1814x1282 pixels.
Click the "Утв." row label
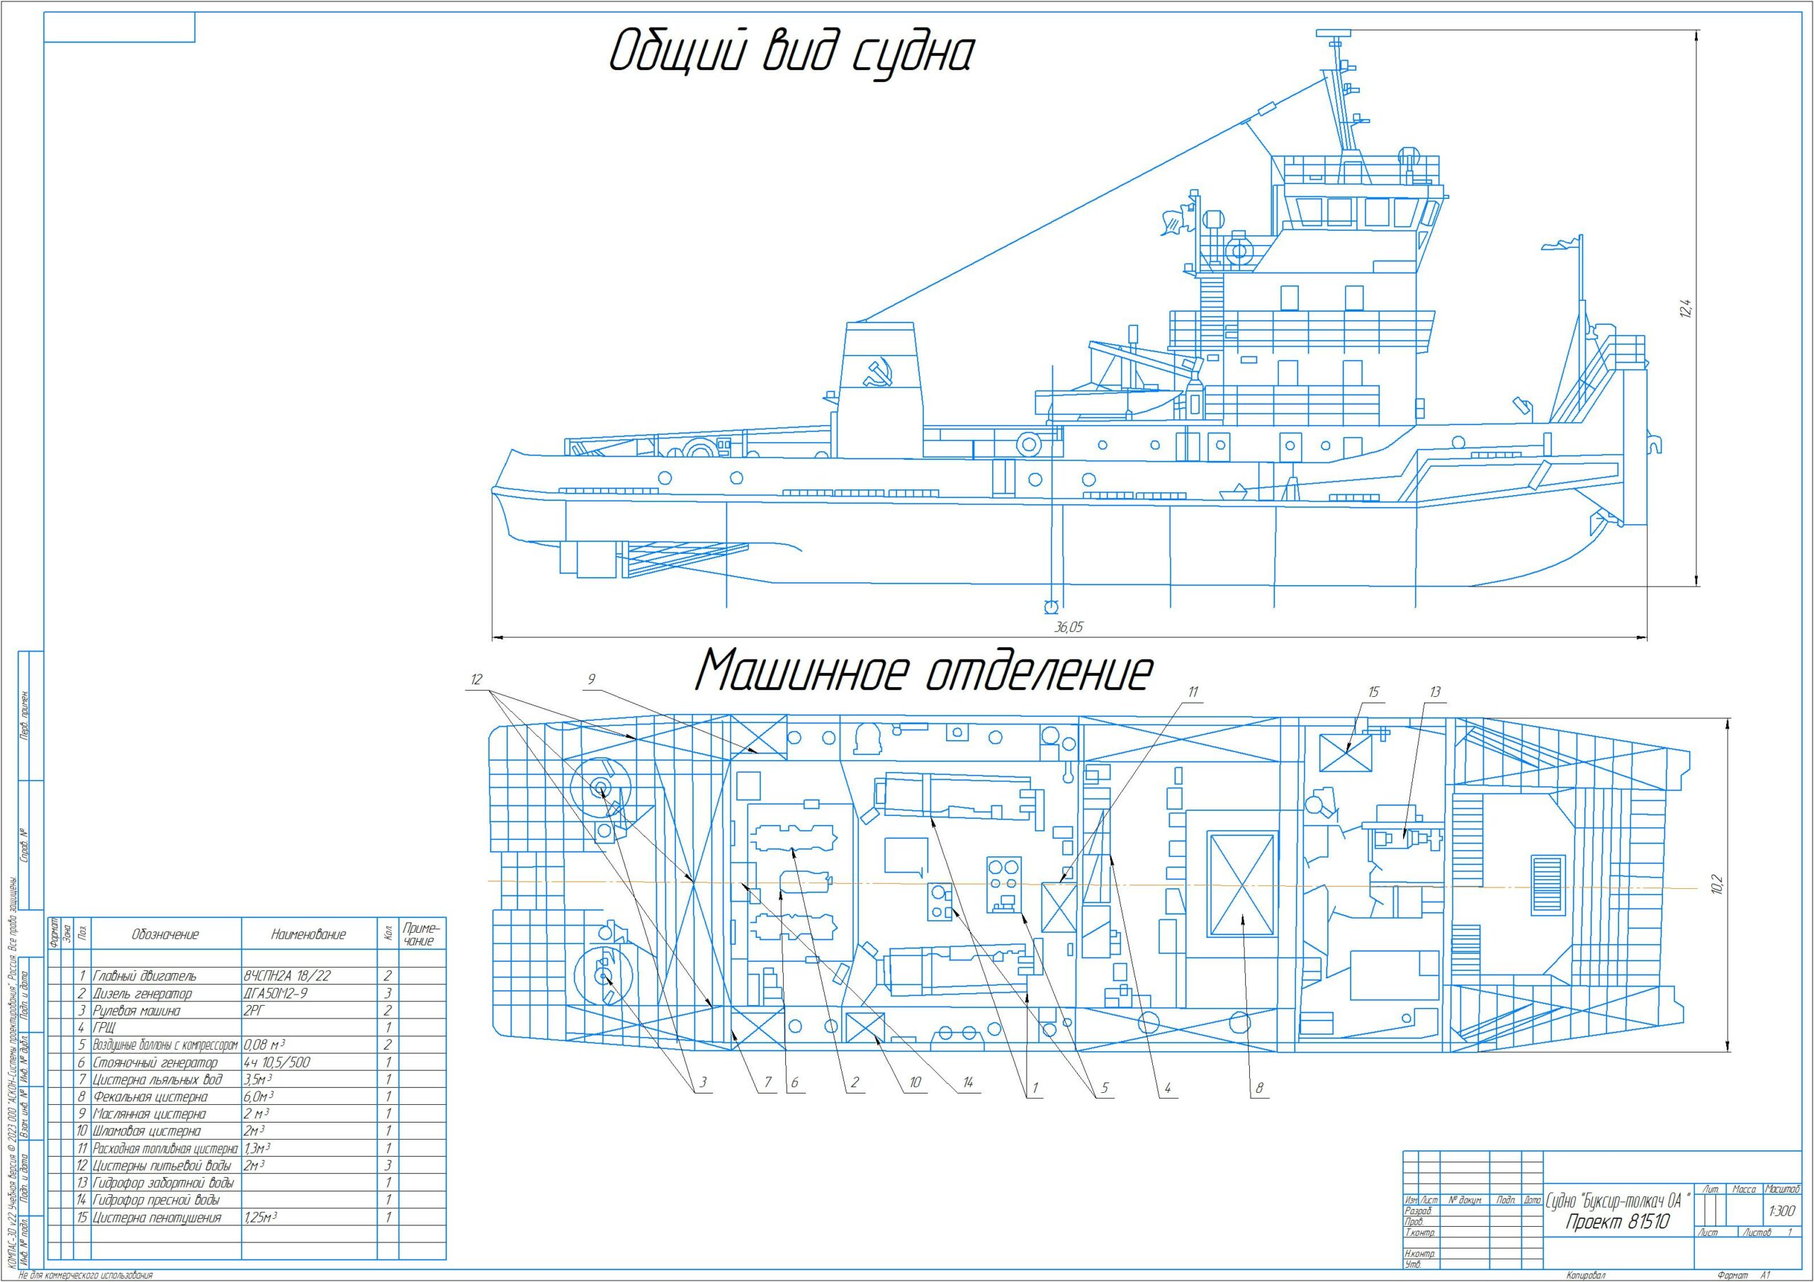click(x=1414, y=1264)
